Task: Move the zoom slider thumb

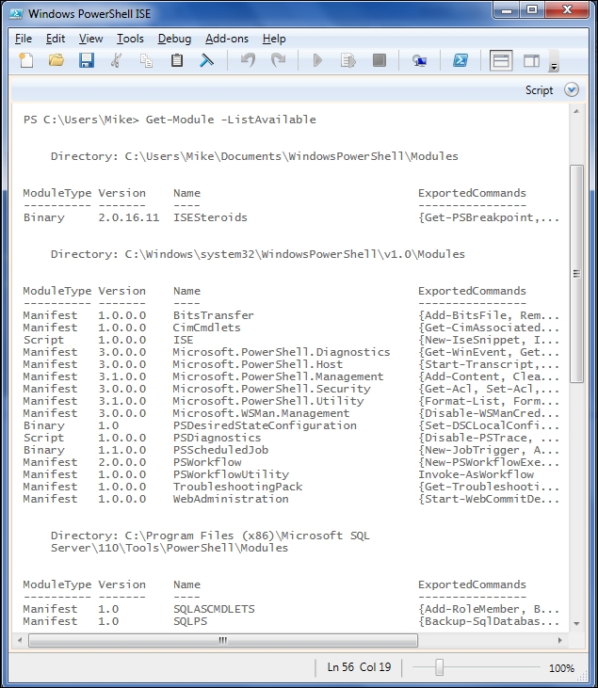Action: coord(440,667)
